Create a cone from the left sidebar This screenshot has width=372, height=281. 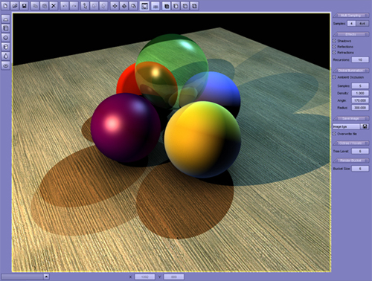[x=6, y=56]
